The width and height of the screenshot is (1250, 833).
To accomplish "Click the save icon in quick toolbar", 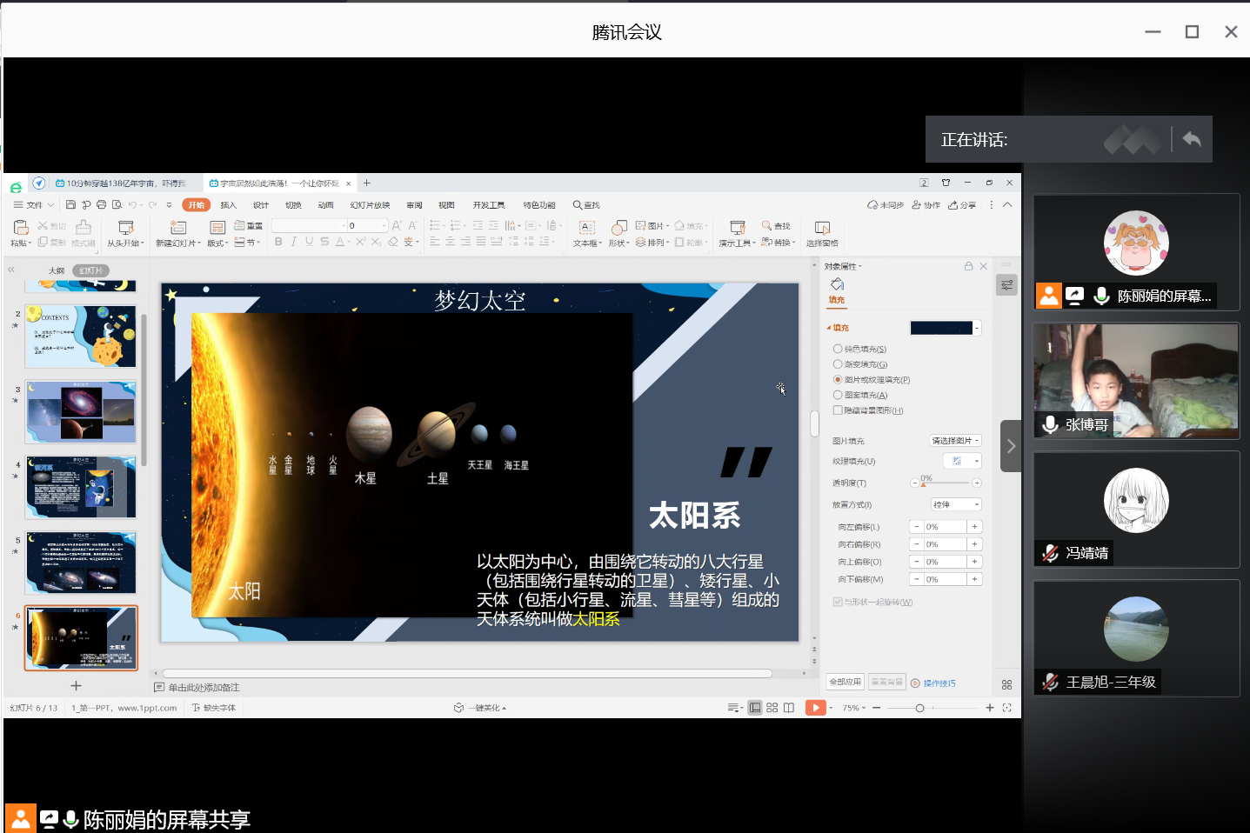I will (x=70, y=205).
